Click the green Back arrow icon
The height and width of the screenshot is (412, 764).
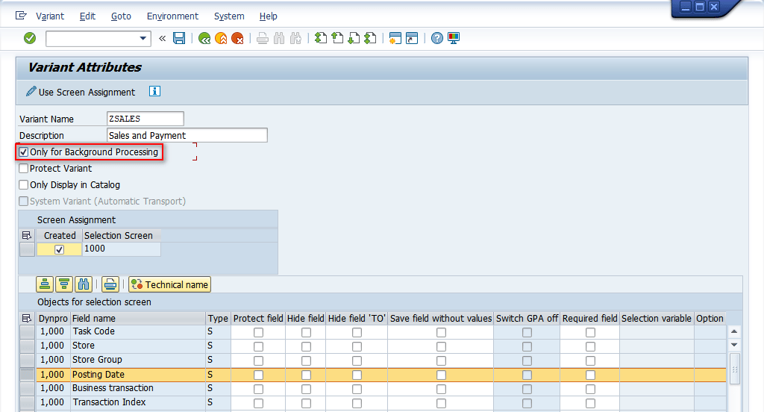[204, 38]
